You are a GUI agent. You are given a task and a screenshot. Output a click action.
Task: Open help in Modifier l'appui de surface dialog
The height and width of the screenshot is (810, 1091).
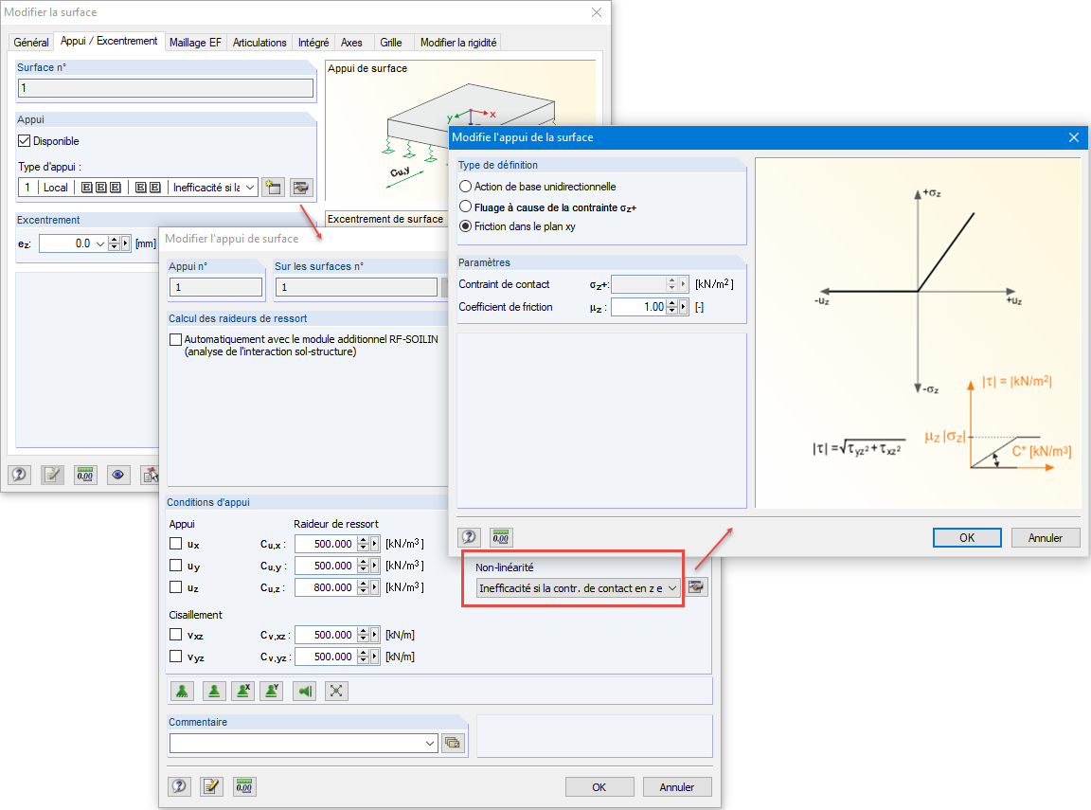click(179, 786)
